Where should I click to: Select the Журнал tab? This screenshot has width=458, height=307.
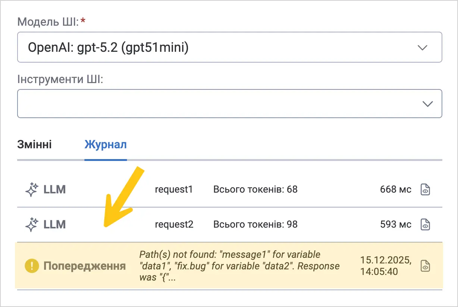point(106,145)
